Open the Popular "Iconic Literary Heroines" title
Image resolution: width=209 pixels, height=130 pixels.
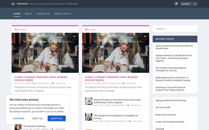click(41, 79)
